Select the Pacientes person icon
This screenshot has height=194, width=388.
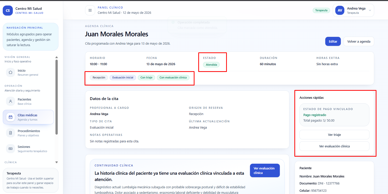point(11,101)
